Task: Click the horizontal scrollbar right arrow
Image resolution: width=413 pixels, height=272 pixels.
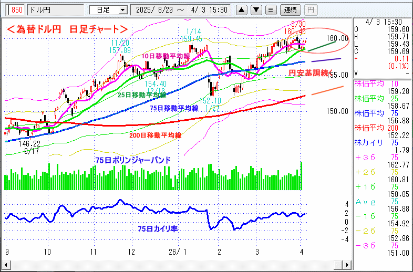Action: 348,264
